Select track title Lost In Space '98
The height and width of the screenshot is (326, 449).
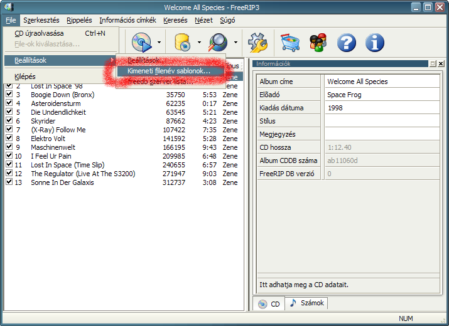(57, 86)
